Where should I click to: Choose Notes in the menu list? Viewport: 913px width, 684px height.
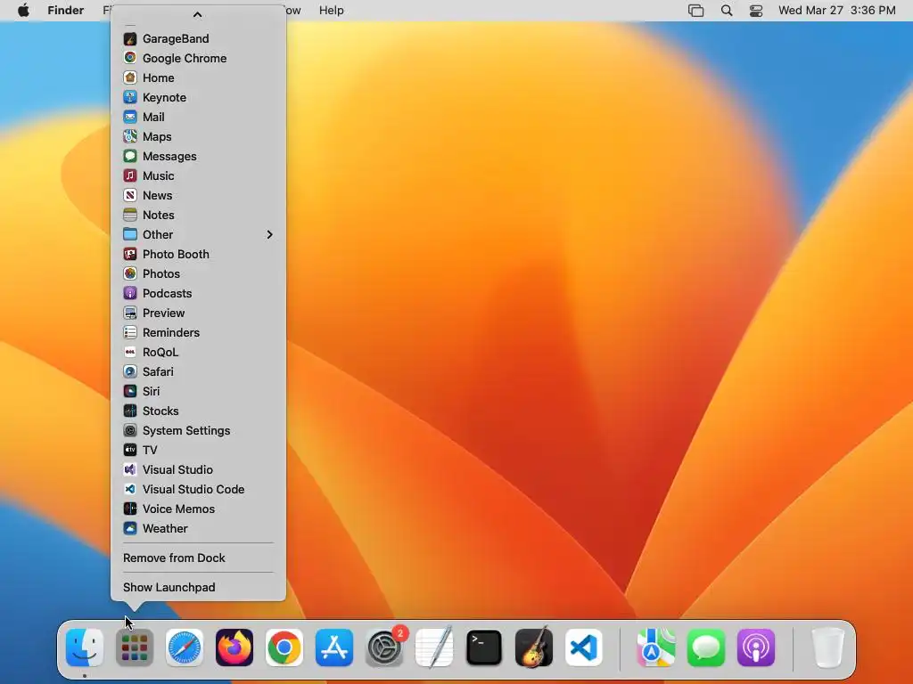tap(198, 215)
